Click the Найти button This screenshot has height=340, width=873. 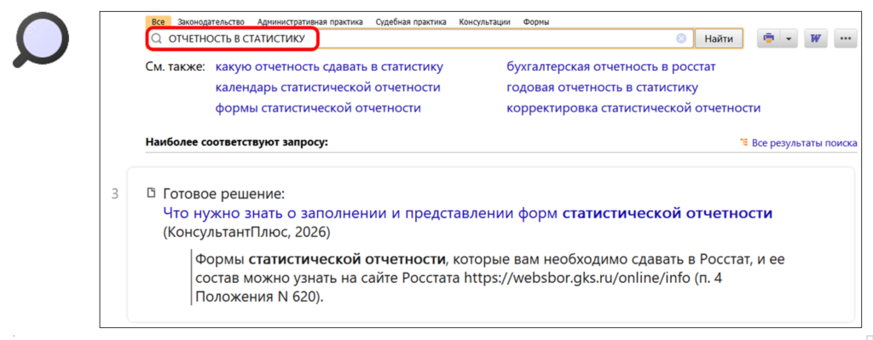click(x=719, y=39)
